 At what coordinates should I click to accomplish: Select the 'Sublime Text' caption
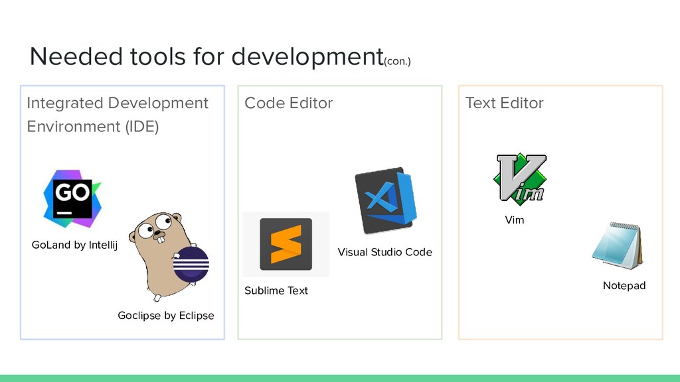(276, 290)
